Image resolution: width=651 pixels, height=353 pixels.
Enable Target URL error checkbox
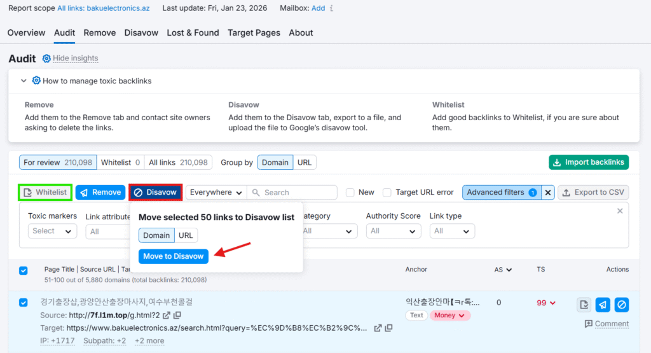387,192
